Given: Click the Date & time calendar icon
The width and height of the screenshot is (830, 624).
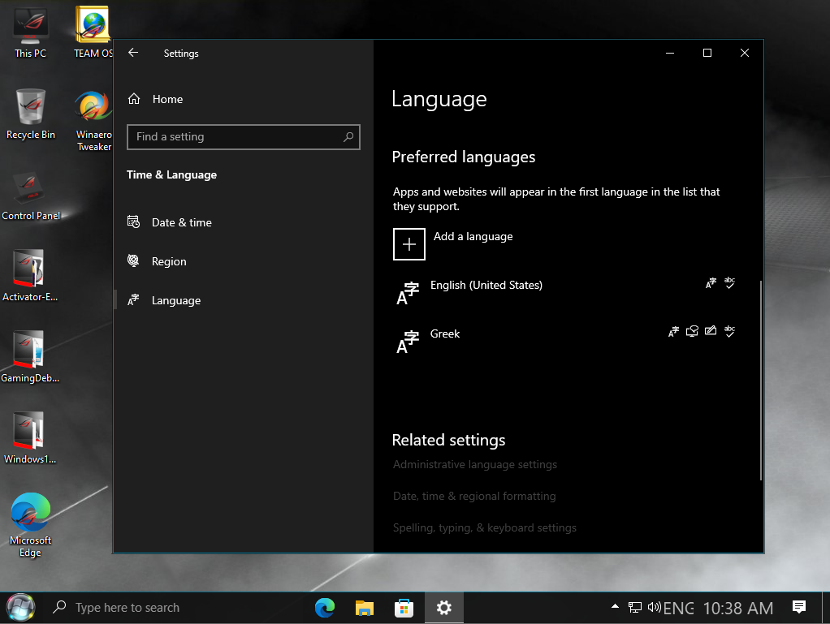Looking at the screenshot, I should pyautogui.click(x=133, y=222).
